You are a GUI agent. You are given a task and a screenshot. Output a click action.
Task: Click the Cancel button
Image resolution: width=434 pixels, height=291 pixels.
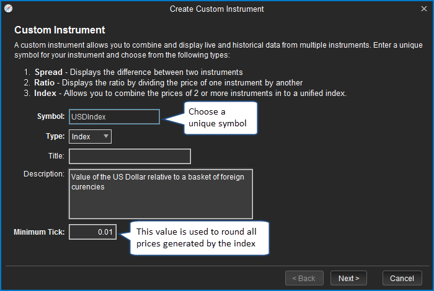coord(402,278)
